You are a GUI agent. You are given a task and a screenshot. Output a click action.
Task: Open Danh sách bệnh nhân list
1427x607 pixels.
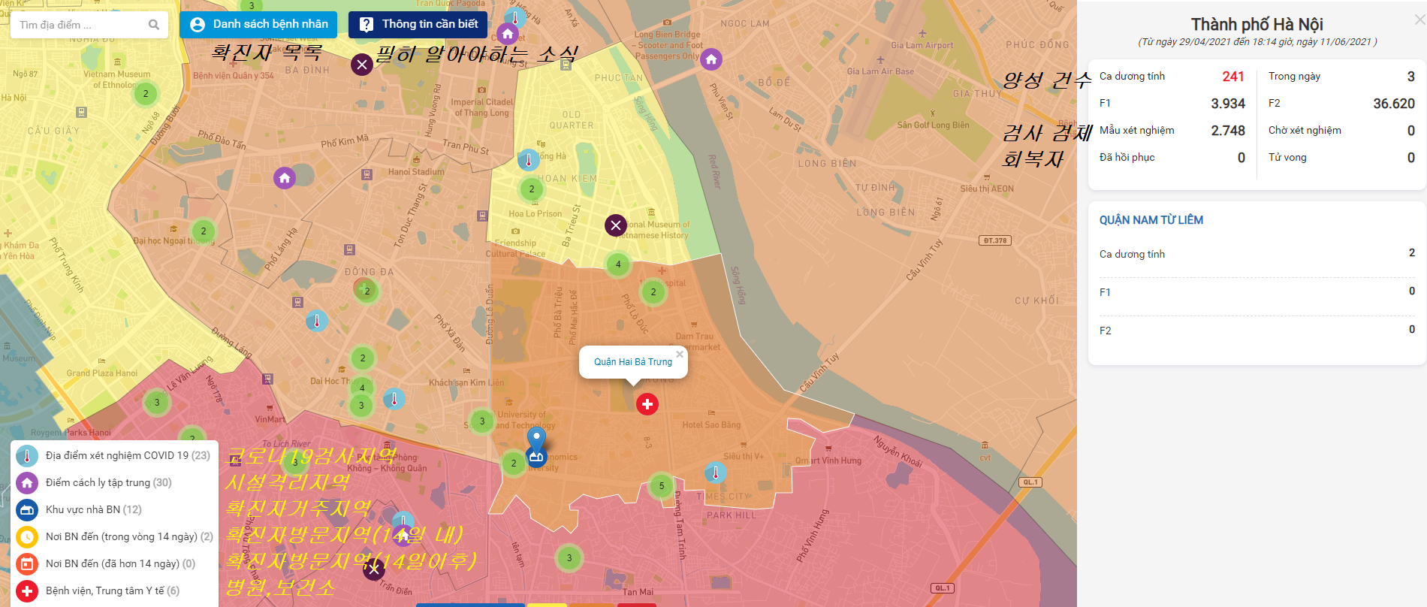258,24
